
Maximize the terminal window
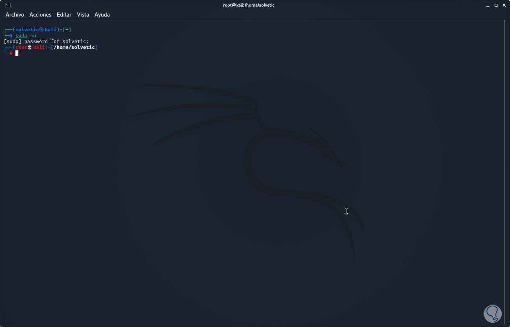coord(496,5)
